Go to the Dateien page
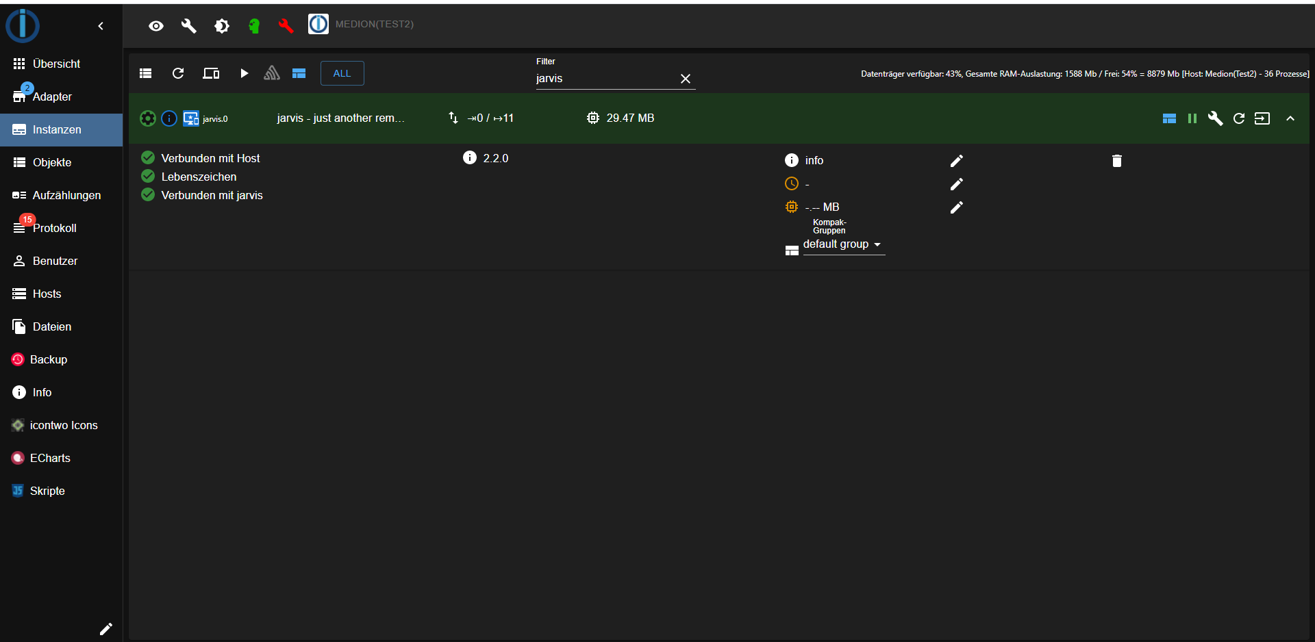This screenshot has width=1315, height=642. [62, 326]
